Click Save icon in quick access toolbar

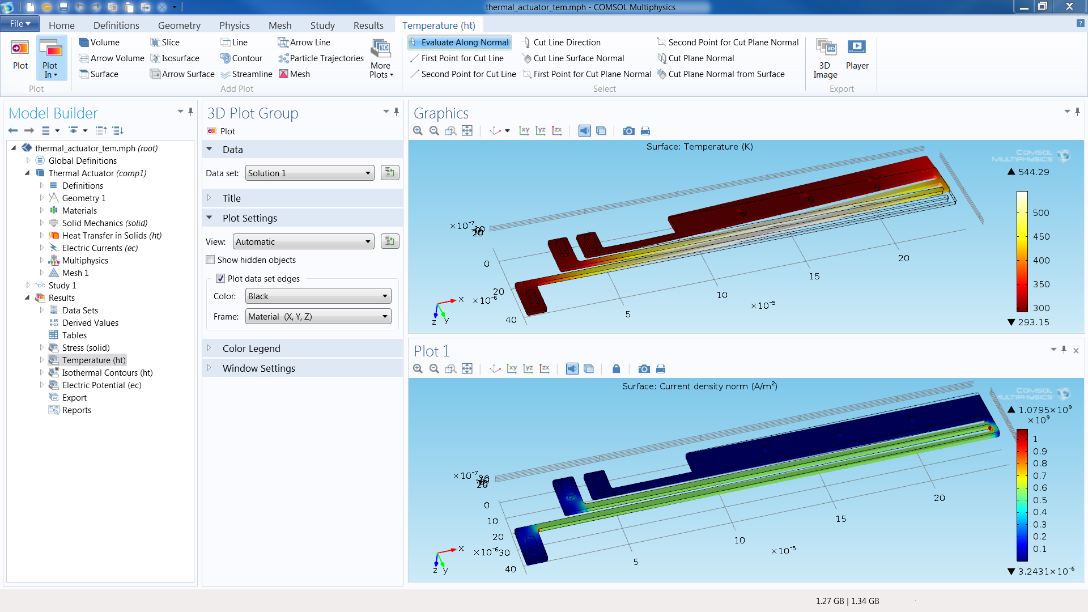pos(63,7)
